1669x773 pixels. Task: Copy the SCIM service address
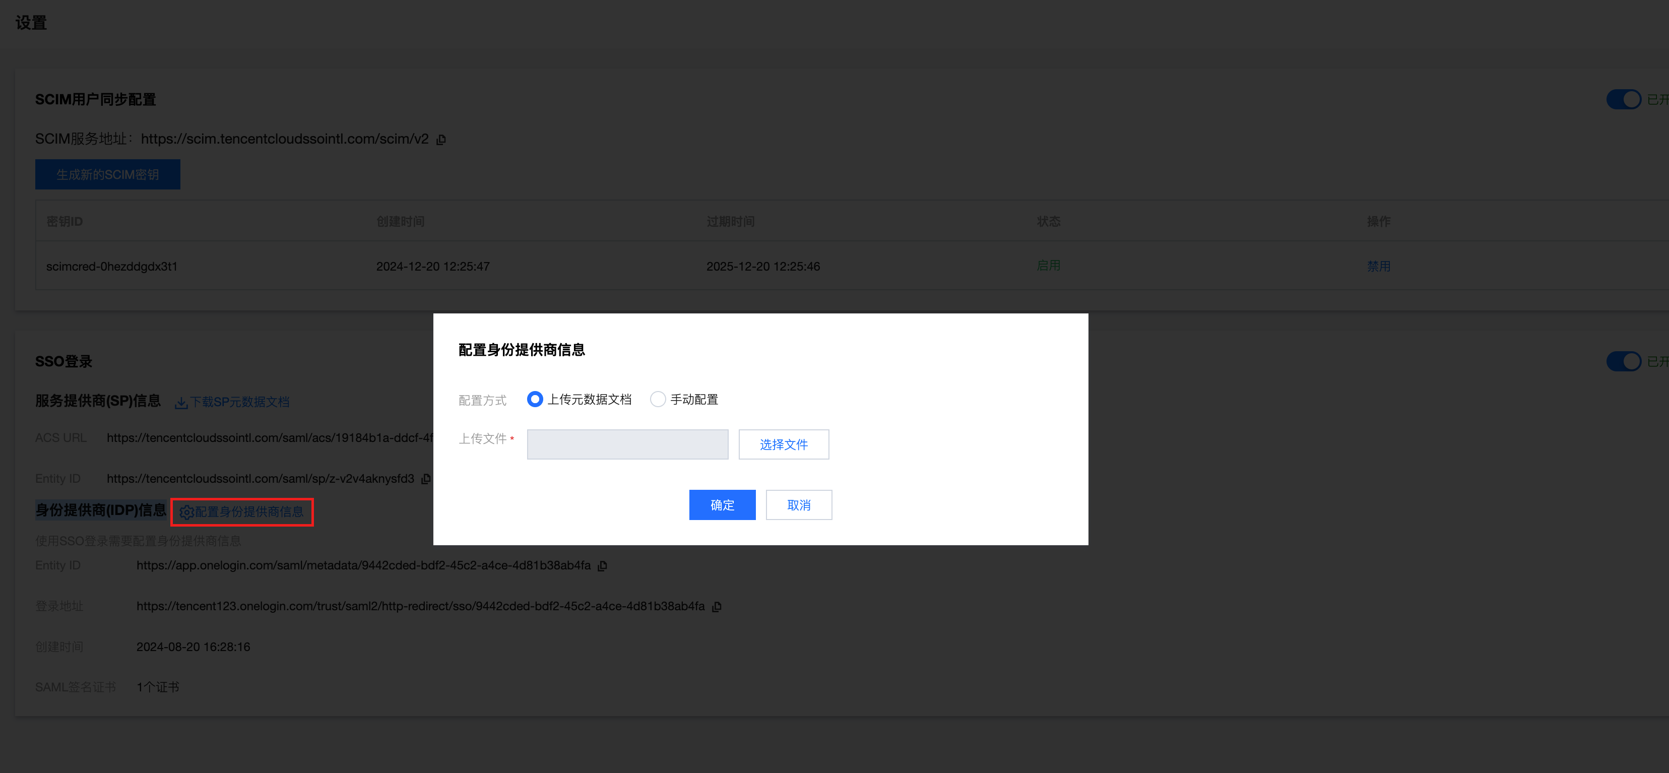click(x=441, y=140)
